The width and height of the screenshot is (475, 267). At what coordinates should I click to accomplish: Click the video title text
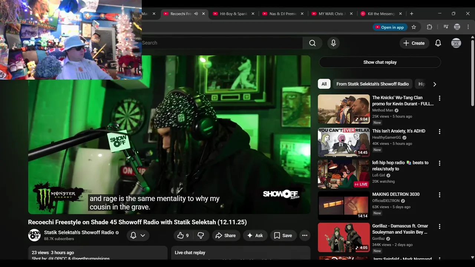[x=137, y=222]
